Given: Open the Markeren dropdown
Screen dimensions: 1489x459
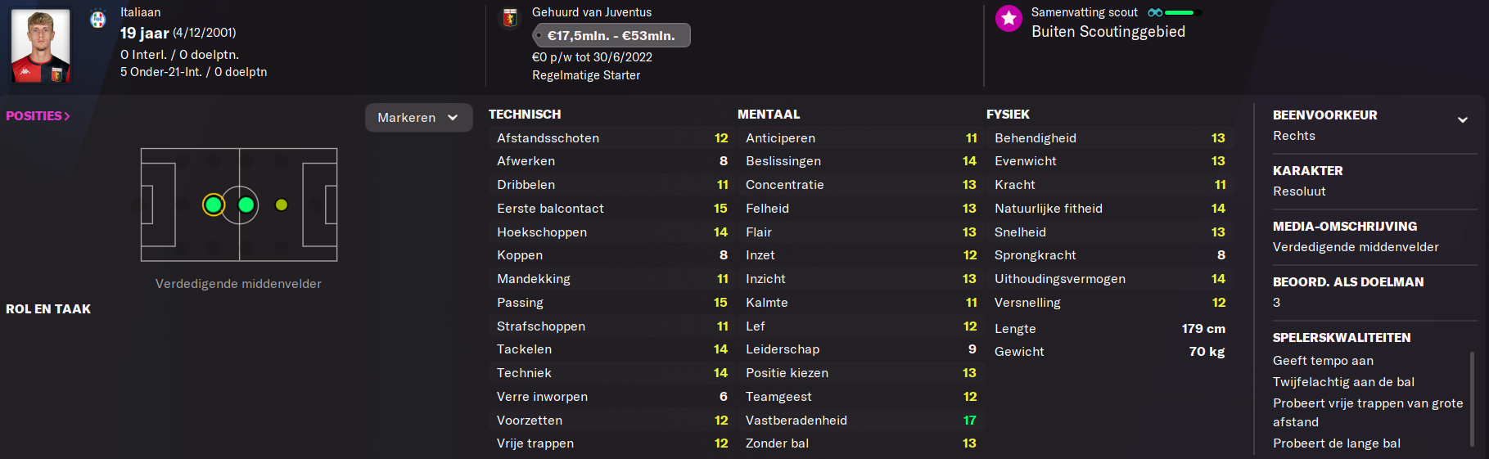Looking at the screenshot, I should coord(419,117).
